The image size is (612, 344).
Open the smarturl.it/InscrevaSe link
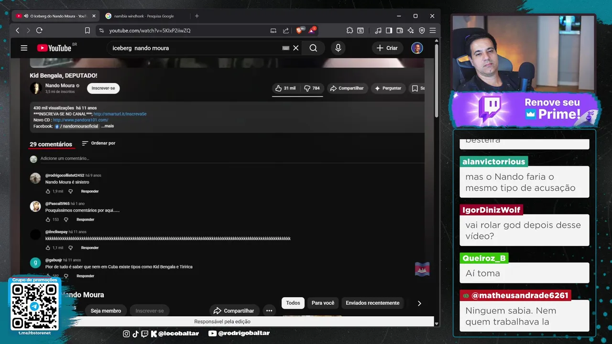(120, 114)
